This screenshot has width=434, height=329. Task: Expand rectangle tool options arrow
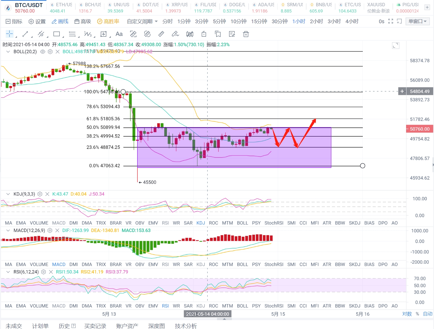pyautogui.click(x=63, y=37)
